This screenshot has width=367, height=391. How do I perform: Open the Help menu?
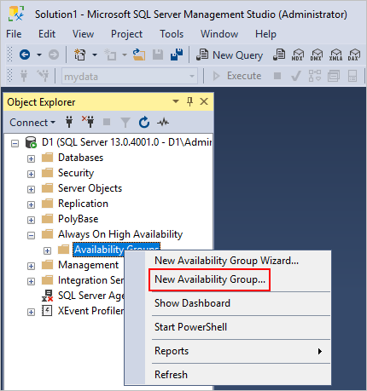[265, 34]
